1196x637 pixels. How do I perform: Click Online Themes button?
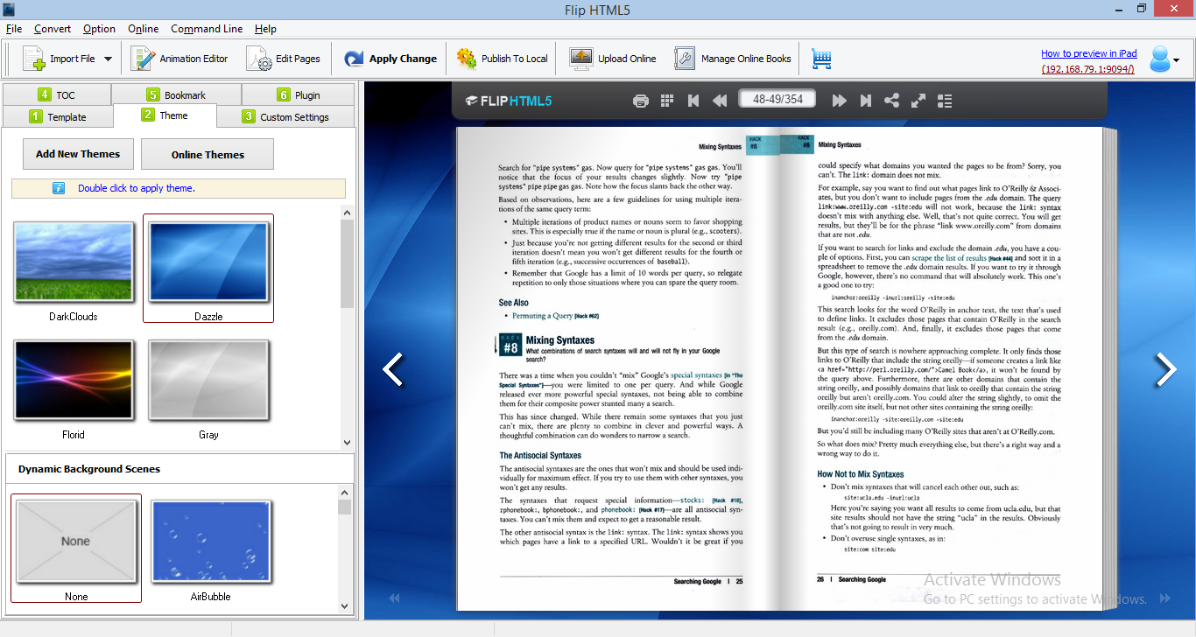point(208,154)
